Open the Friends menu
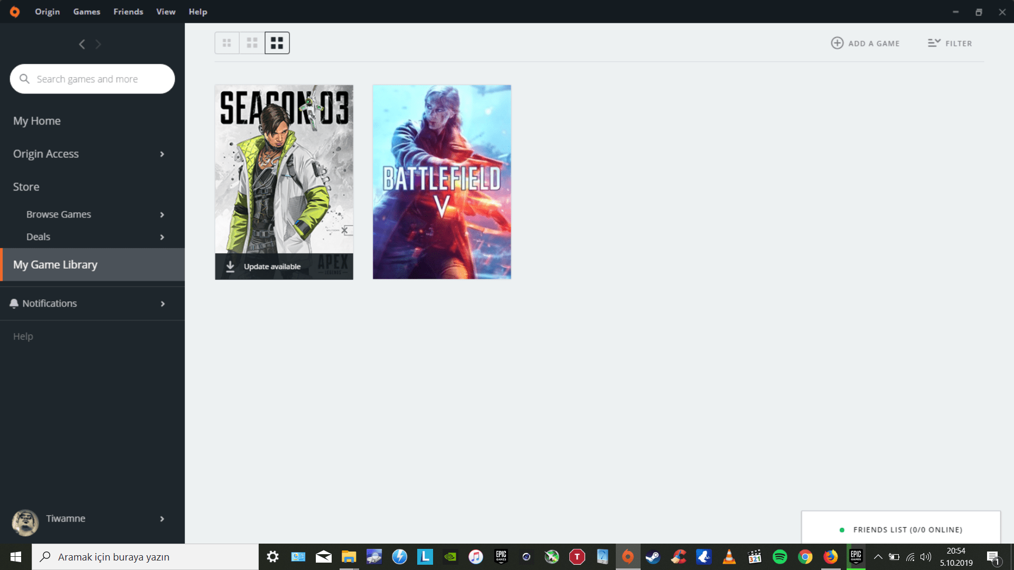This screenshot has height=570, width=1014. 128,12
